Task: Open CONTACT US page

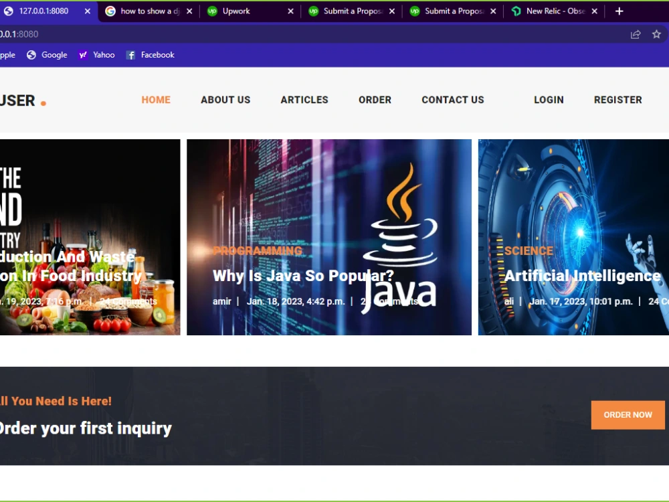Action: pyautogui.click(x=453, y=100)
